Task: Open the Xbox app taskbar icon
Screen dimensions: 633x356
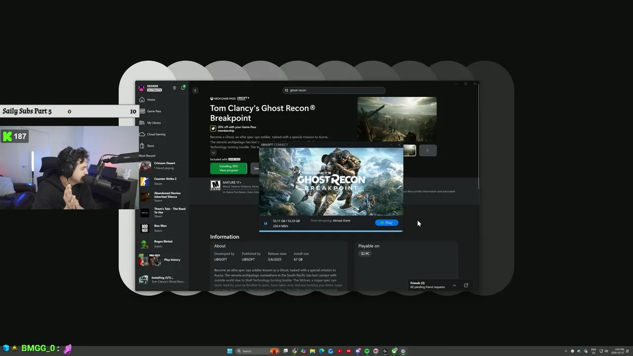Action: coord(394,351)
